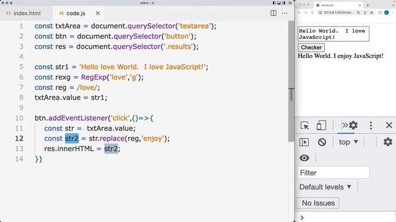The height and width of the screenshot is (222, 396).
Task: Close the DevTools panel
Action: click(x=389, y=125)
